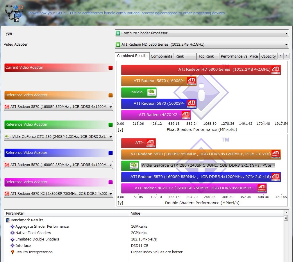This screenshot has width=293, height=262.
Task: Click the red Current Video Adapter swatch
Action: pyautogui.click(x=111, y=68)
